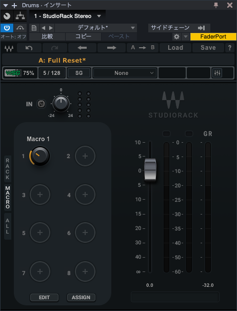
Task: Open the channel routing icon
Action: pyautogui.click(x=20, y=16)
